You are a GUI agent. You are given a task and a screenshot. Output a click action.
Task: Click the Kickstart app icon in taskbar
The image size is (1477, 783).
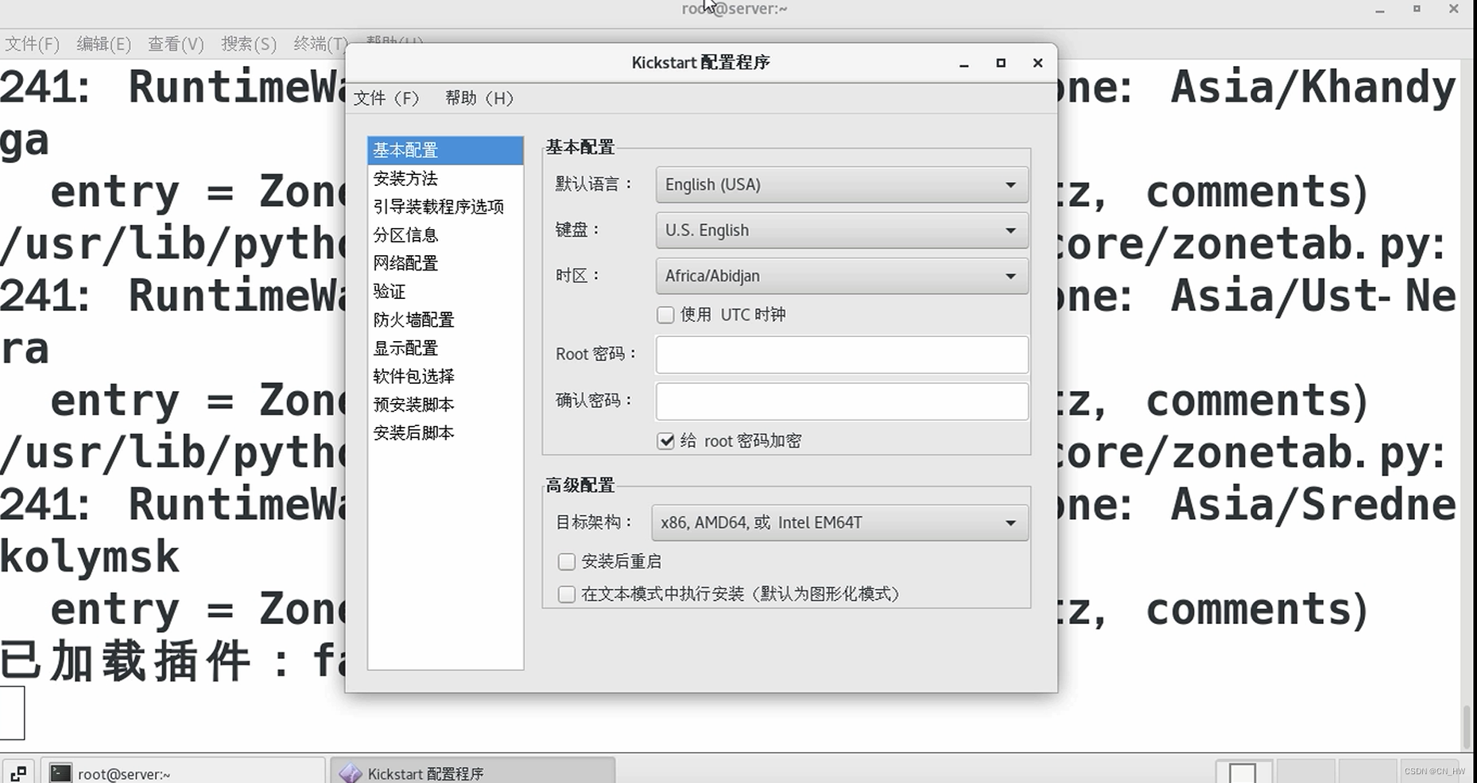pos(351,773)
